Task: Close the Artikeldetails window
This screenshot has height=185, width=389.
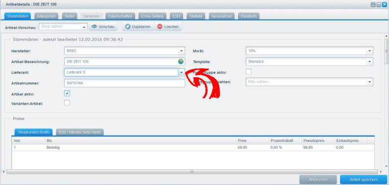Action: [x=384, y=4]
